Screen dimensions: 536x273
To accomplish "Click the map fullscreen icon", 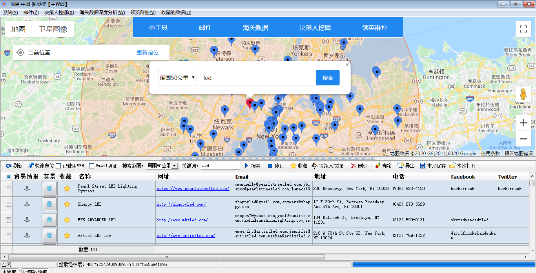I will point(523,29).
